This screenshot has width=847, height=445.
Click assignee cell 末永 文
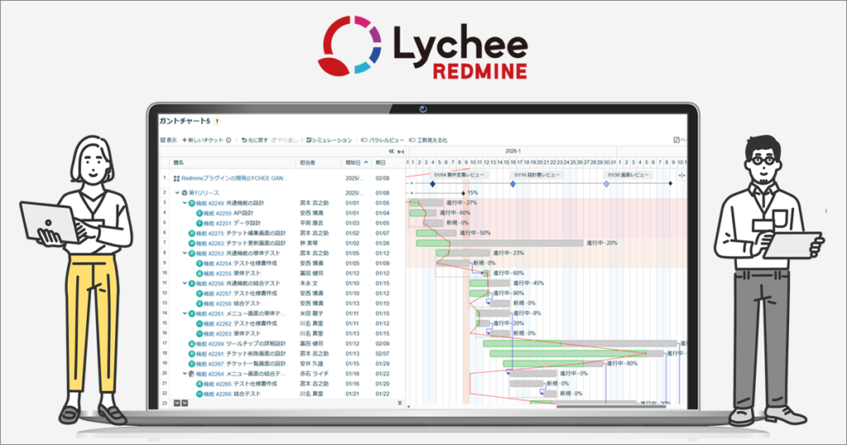[309, 283]
